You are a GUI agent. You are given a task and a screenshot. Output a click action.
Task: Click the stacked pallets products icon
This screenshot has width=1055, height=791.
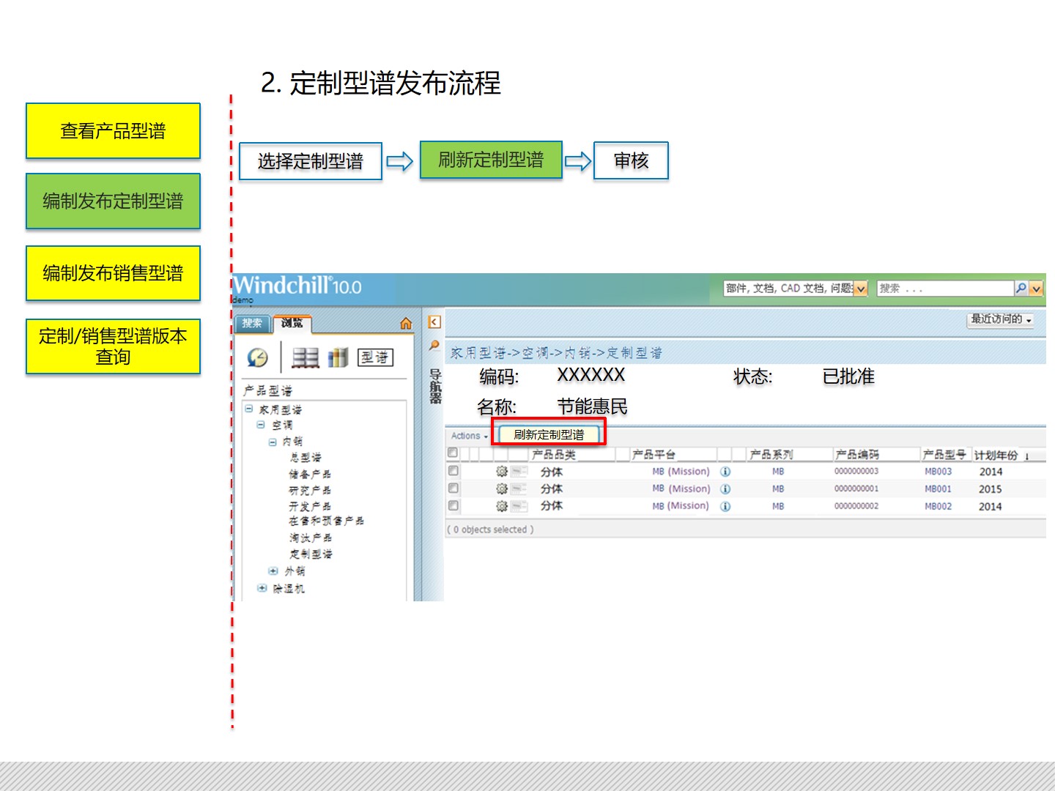(x=306, y=357)
